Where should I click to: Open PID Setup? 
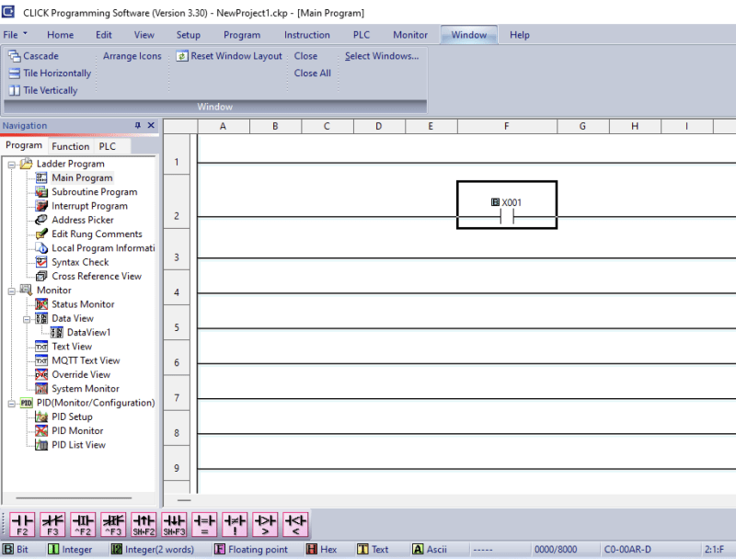72,416
